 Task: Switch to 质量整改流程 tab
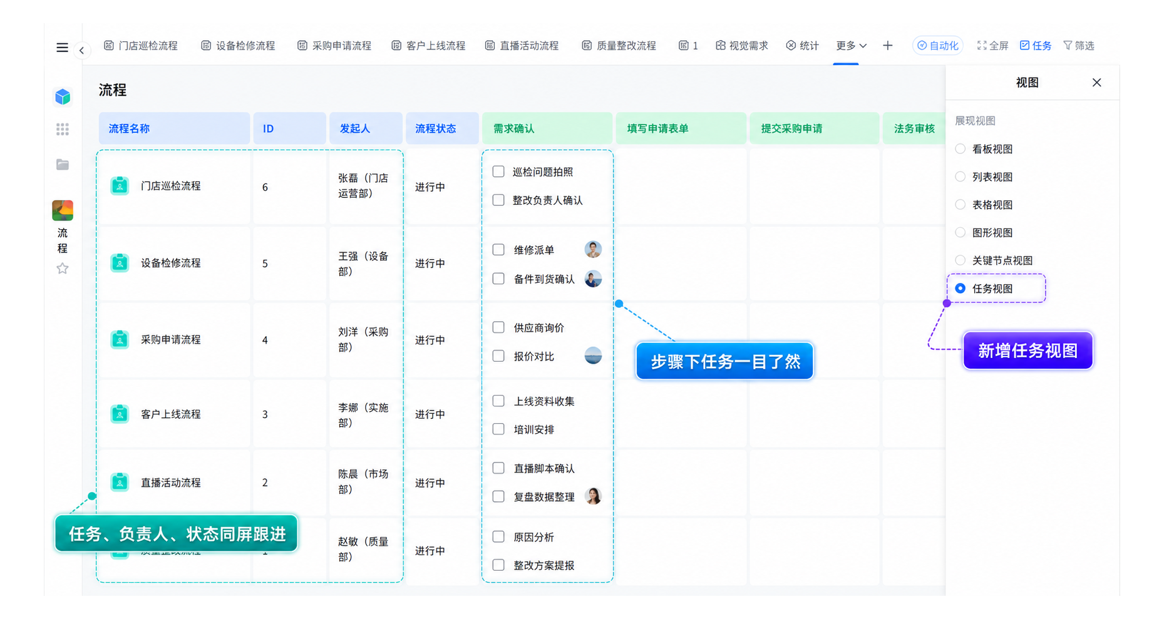tap(619, 46)
